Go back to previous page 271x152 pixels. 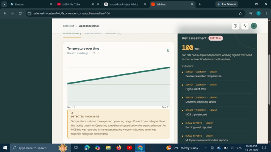click(5, 13)
